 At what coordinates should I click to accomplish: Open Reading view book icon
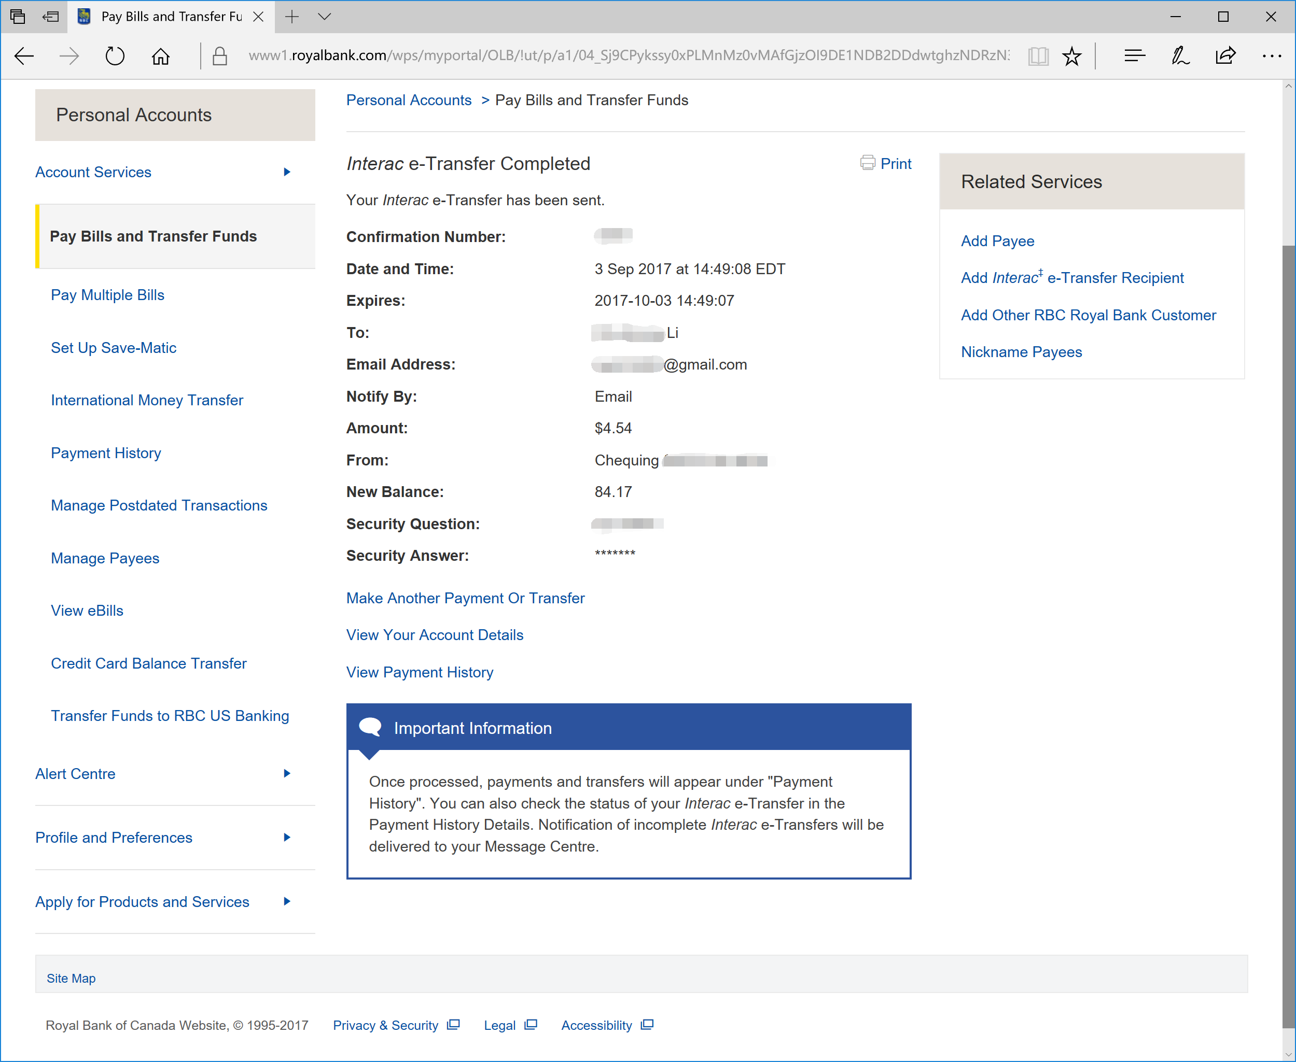1038,56
